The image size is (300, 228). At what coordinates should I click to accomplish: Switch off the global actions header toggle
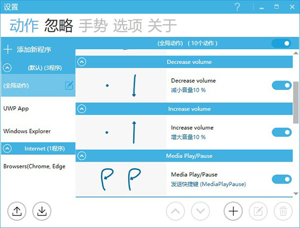click(281, 43)
